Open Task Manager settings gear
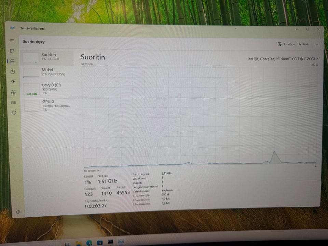 pos(18,212)
